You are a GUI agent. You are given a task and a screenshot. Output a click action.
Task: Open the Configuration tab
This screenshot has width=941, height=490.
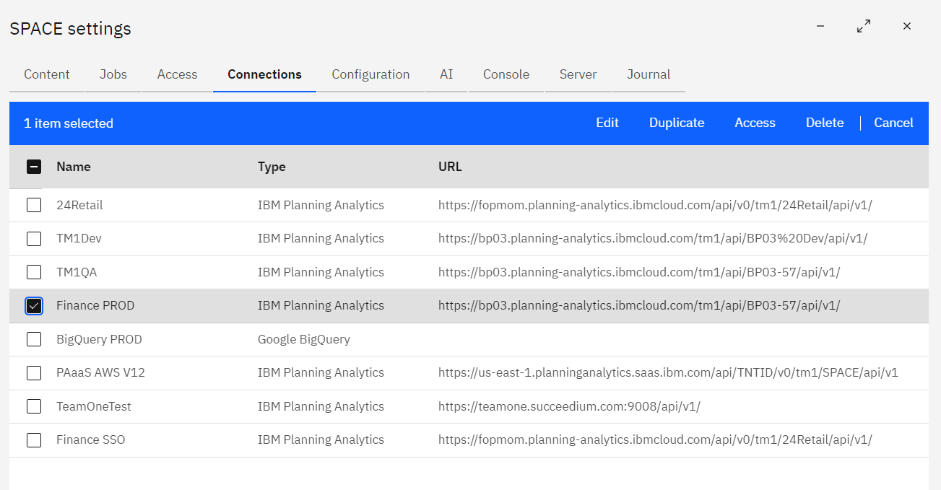coord(370,74)
